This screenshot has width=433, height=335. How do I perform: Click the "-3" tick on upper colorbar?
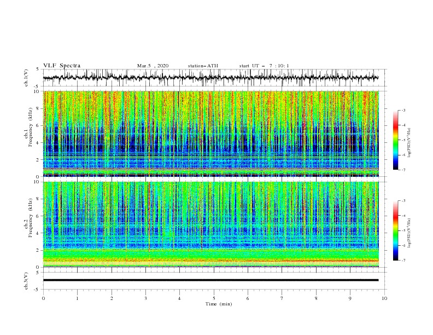403,110
